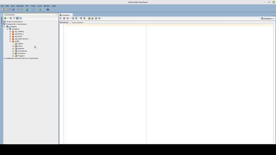Open the Navigate menu
276x155 pixels.
click(20, 6)
